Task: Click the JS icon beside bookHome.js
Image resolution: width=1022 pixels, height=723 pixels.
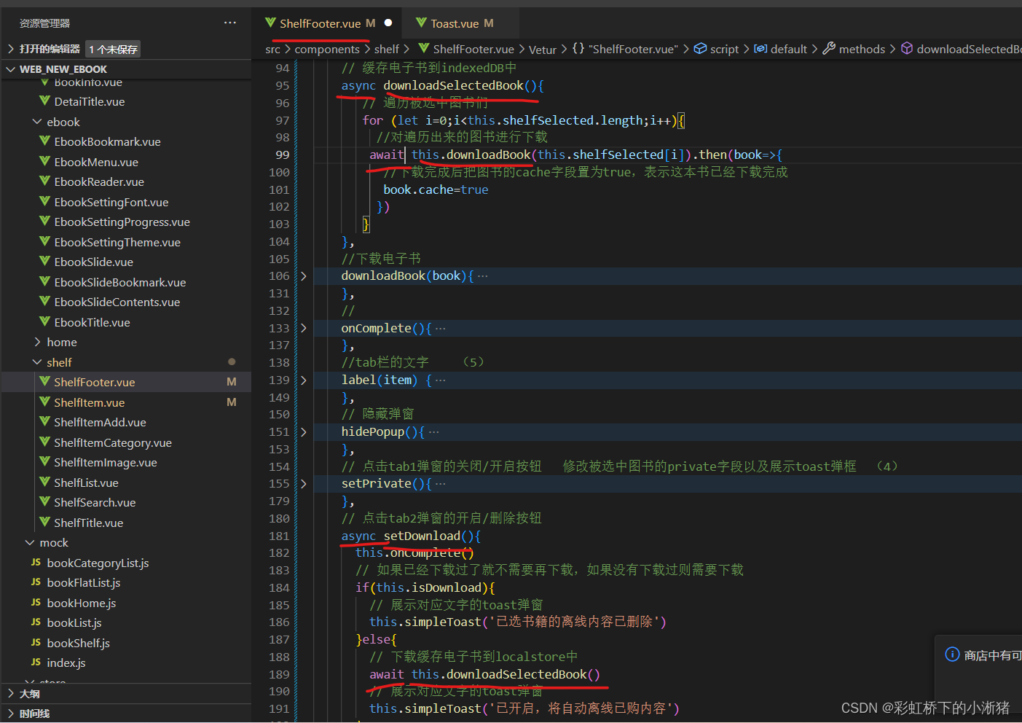Action: 36,603
